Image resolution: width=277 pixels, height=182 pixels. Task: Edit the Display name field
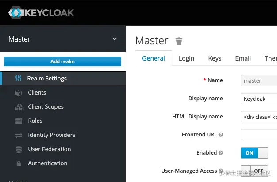coord(259,99)
